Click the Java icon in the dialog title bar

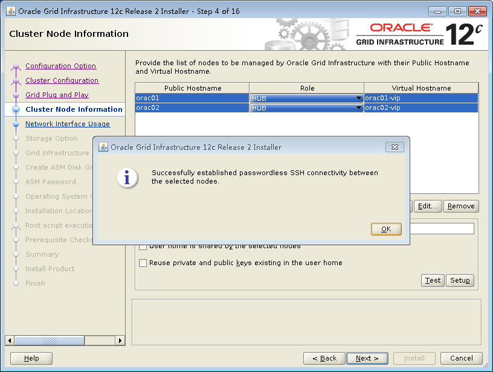pos(103,147)
